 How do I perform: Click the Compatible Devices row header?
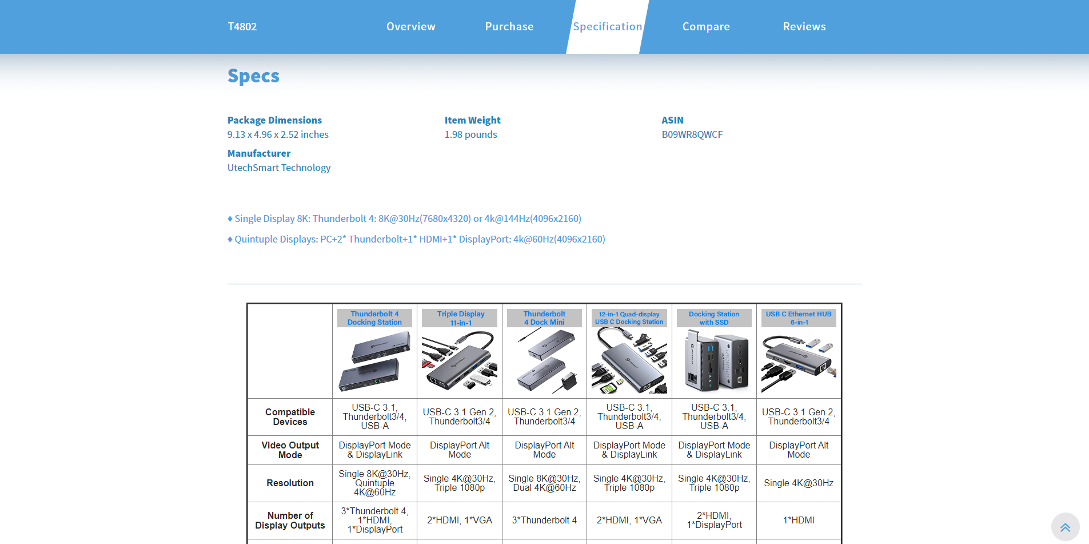(x=290, y=417)
